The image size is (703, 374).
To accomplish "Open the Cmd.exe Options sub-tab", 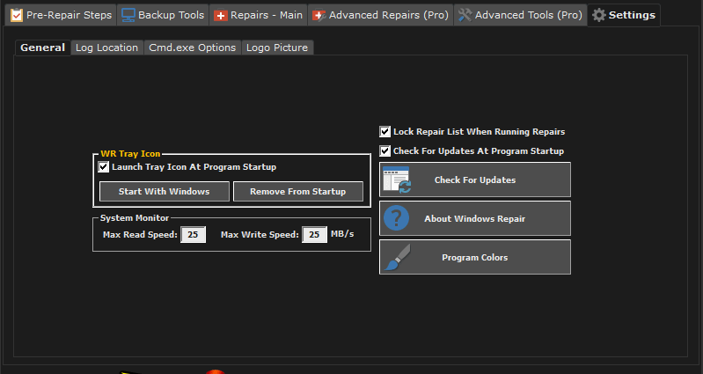I will [x=193, y=48].
